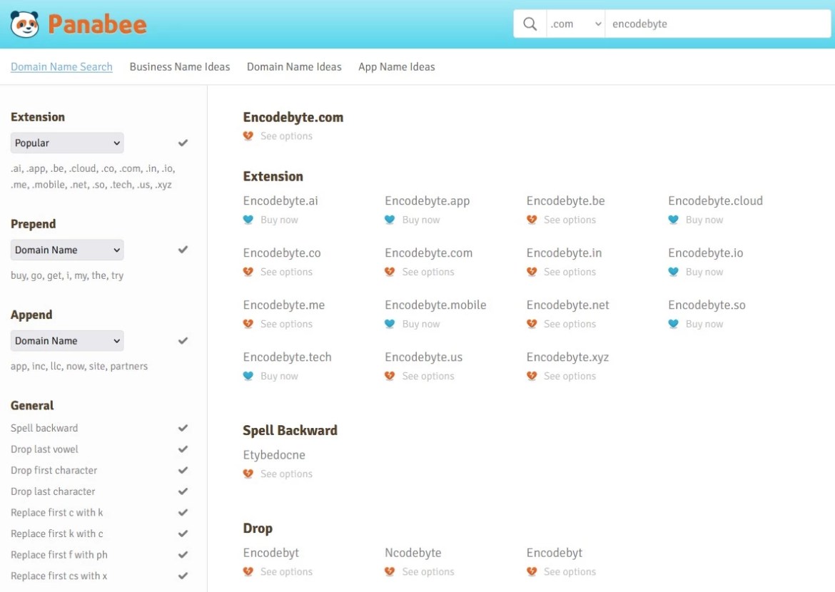
Task: Toggle the Append section checkmark
Action: (x=183, y=340)
